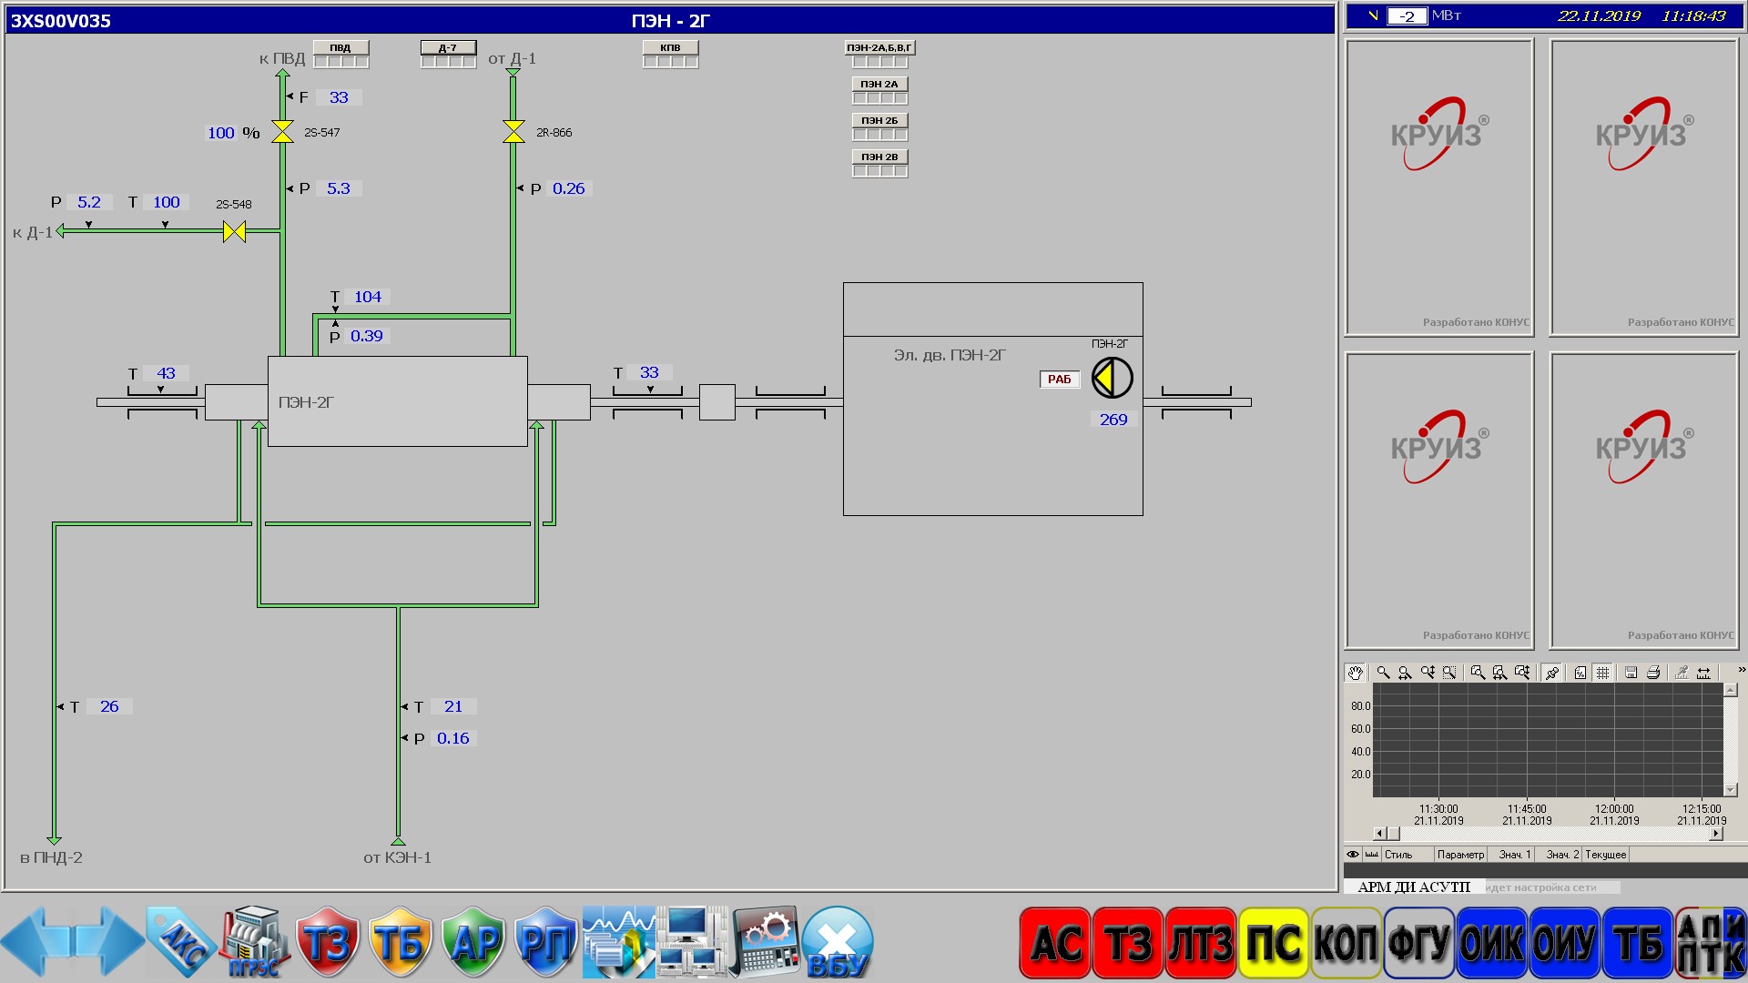Open the red АС alarm panel
The image size is (1748, 983).
coord(1055,943)
